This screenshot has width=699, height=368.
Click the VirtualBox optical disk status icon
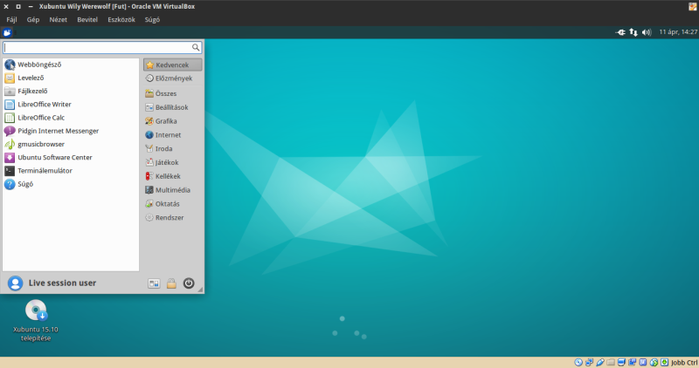[578, 362]
